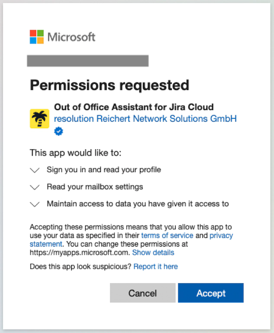Click the Microsoft wordmark text

(x=71, y=37)
